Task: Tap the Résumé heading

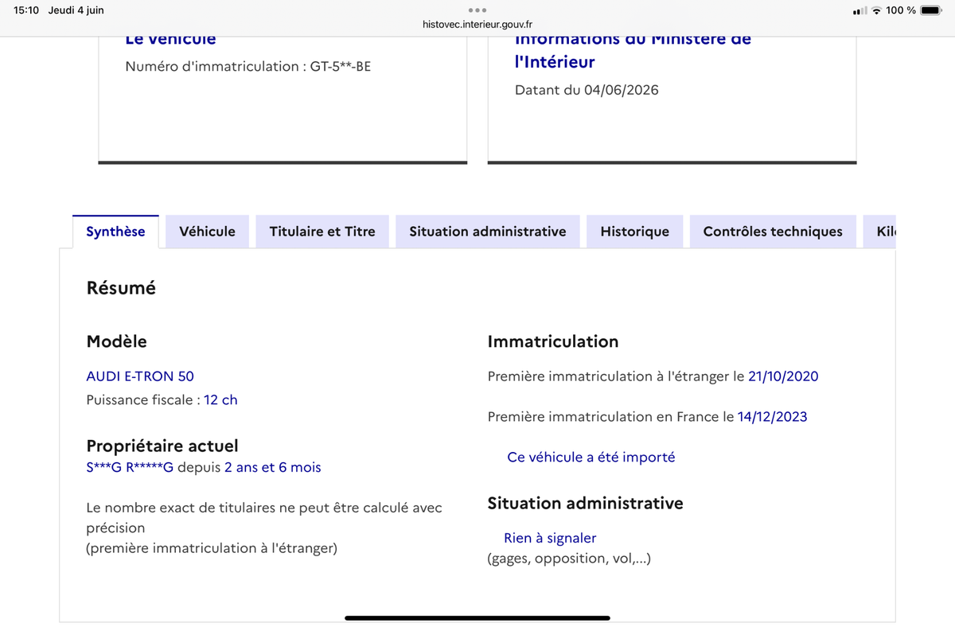Action: pyautogui.click(x=121, y=288)
